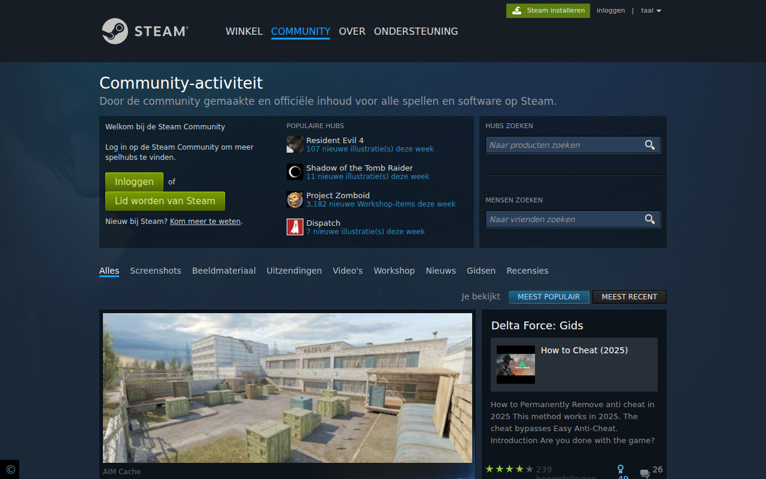The image size is (766, 479).
Task: Switch to the Workshop tab
Action: (x=394, y=271)
